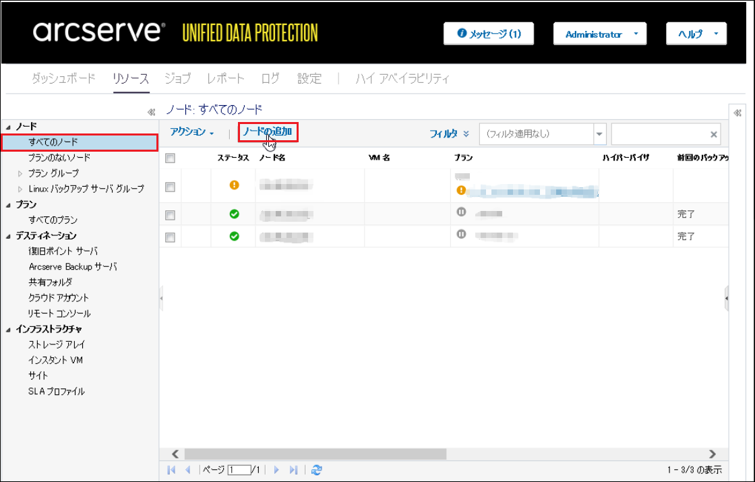This screenshot has width=755, height=482.
Task: Click the page number field
Action: click(x=239, y=470)
